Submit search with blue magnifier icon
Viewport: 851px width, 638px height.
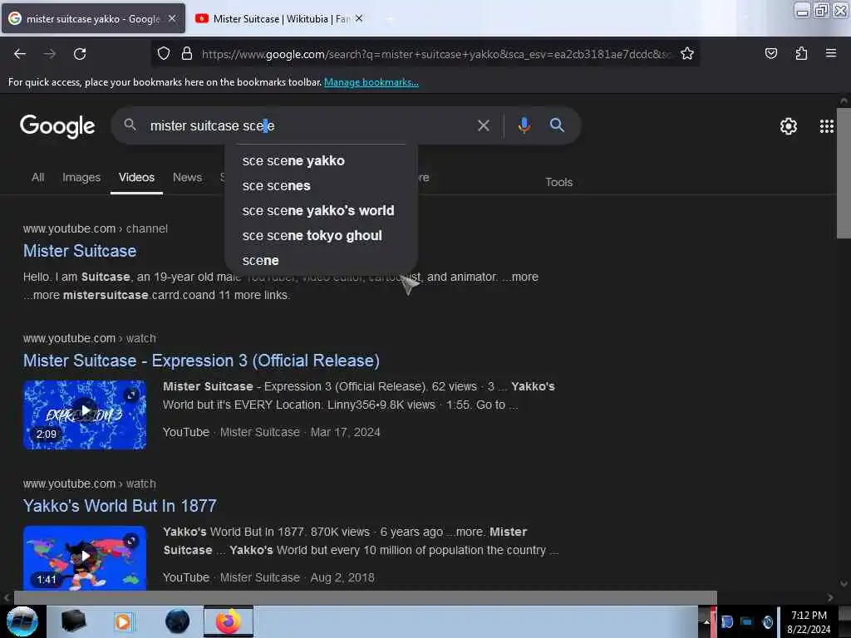(557, 125)
